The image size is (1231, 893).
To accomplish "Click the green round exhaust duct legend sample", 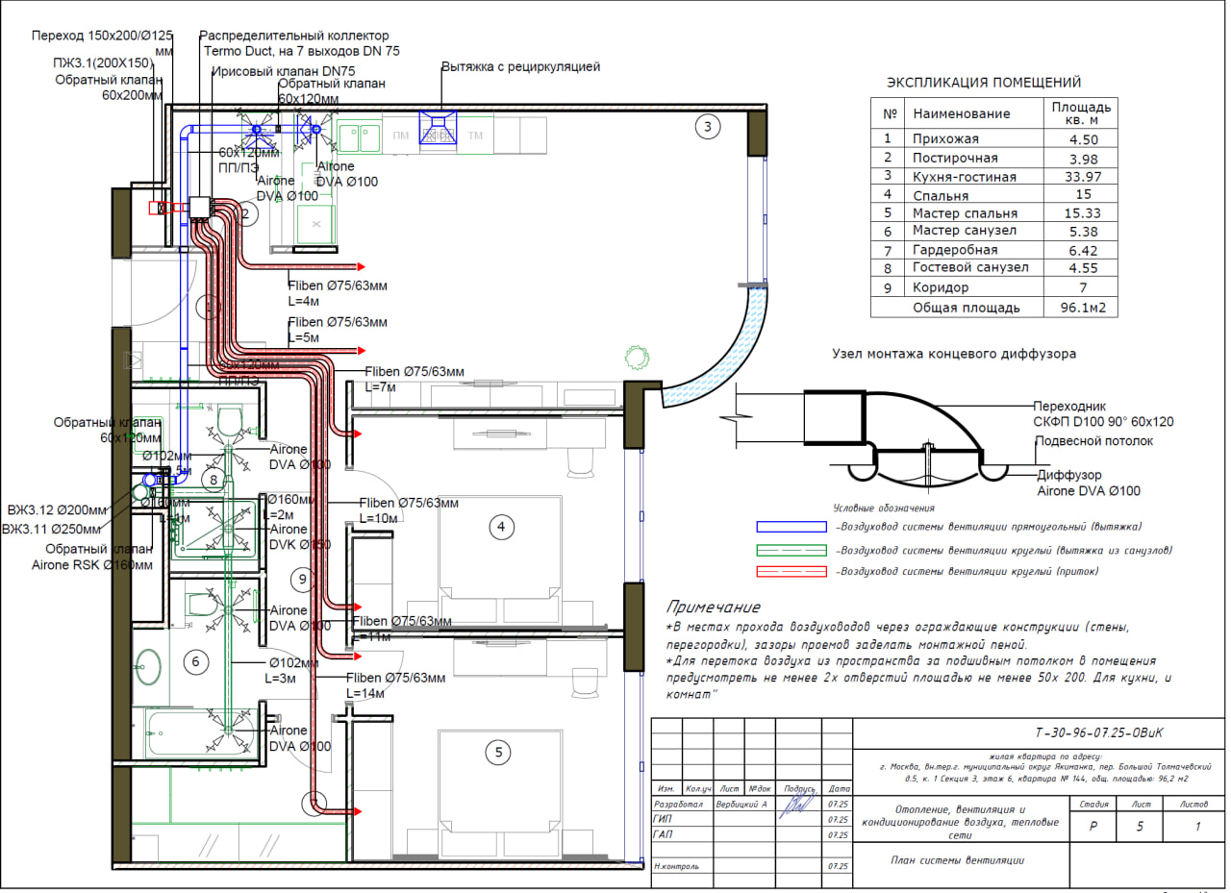I will coord(791,550).
